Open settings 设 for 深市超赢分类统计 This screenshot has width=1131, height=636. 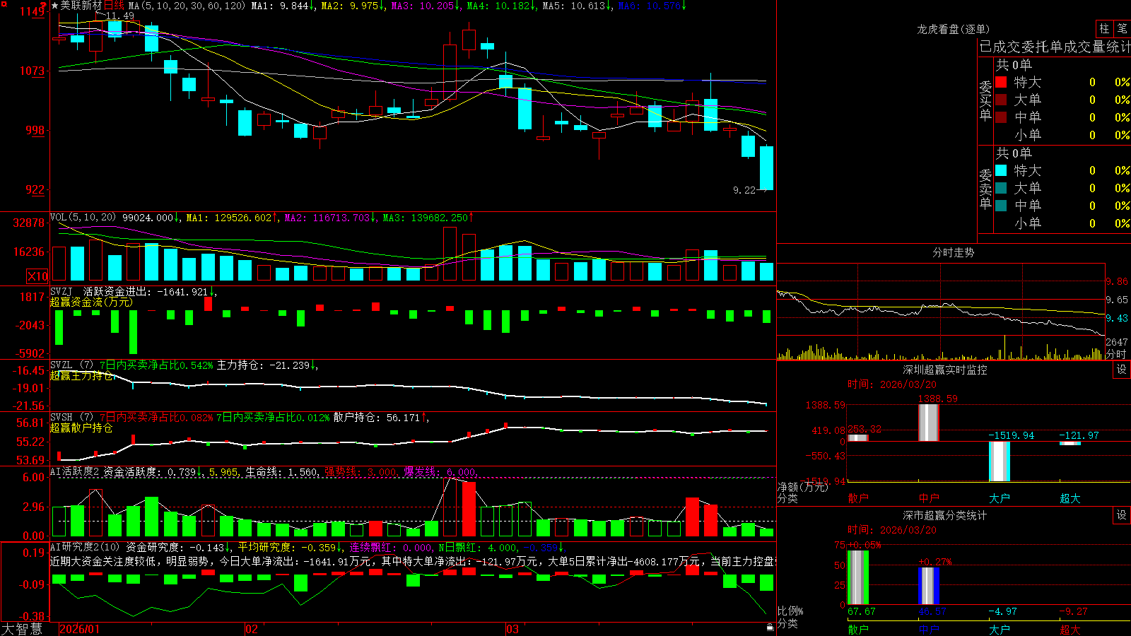pyautogui.click(x=1122, y=515)
